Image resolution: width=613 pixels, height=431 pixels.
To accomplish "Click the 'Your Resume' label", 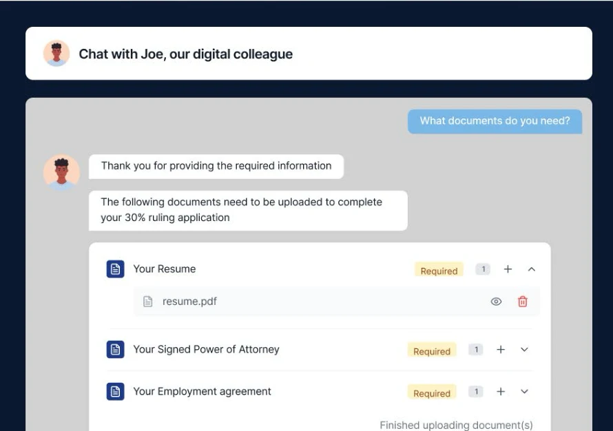I will (x=165, y=269).
